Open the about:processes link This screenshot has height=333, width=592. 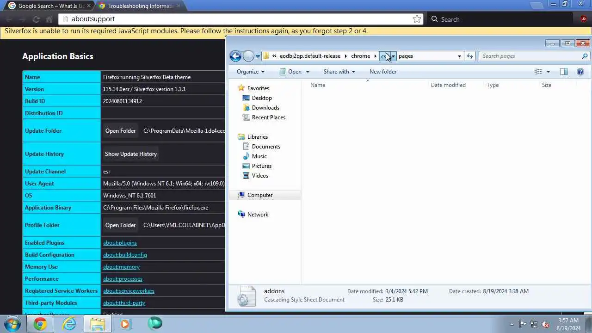[123, 279]
